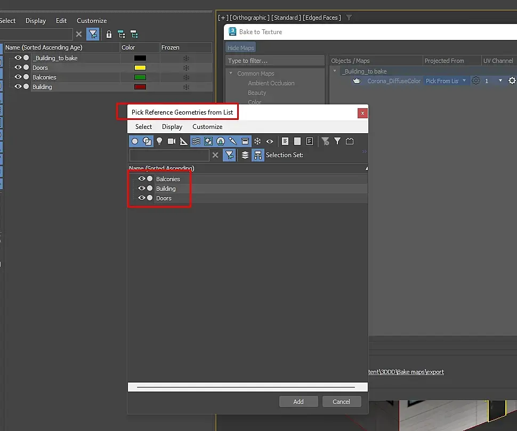
Task: Click plain funnel filter icon in dialog toolbar
Action: (337, 141)
